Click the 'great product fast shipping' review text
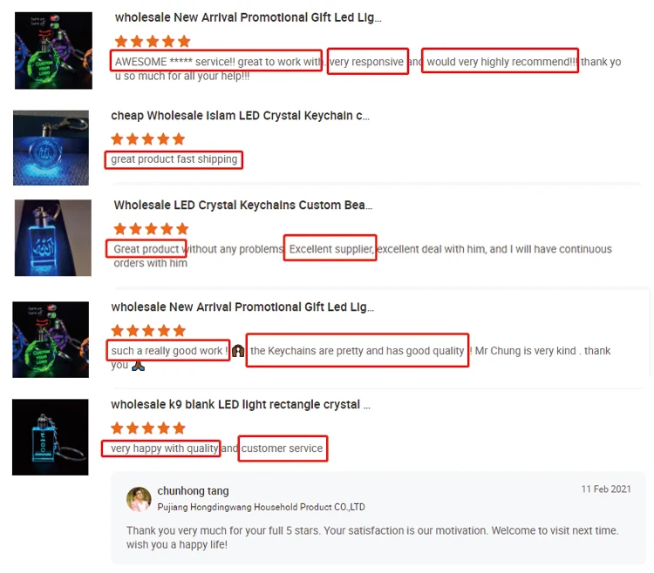This screenshot has width=654, height=573. (x=174, y=159)
